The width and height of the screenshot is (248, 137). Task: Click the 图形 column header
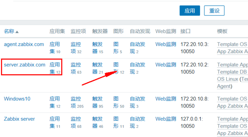pyautogui.click(x=118, y=31)
